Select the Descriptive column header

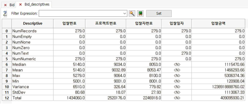33,24
